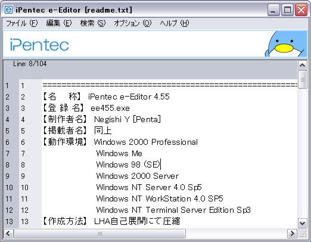Open the 編集 (E) menu

point(59,23)
